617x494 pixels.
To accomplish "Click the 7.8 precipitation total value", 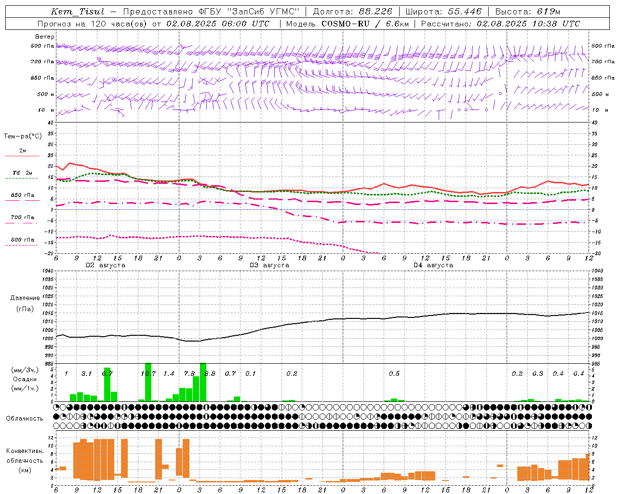I will coord(189,374).
